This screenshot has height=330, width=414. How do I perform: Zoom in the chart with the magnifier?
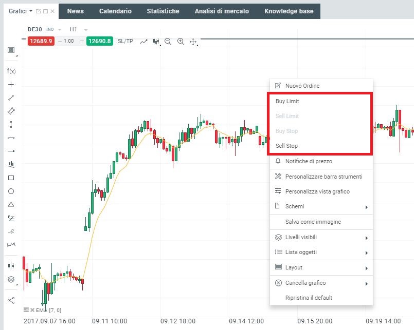pos(181,42)
